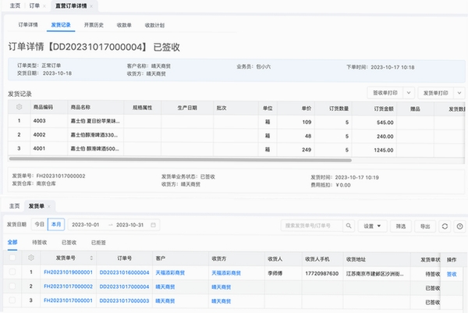468x313 pixels.
Task: Tick the select-all checkbox in 发货单 header
Action: [12, 258]
